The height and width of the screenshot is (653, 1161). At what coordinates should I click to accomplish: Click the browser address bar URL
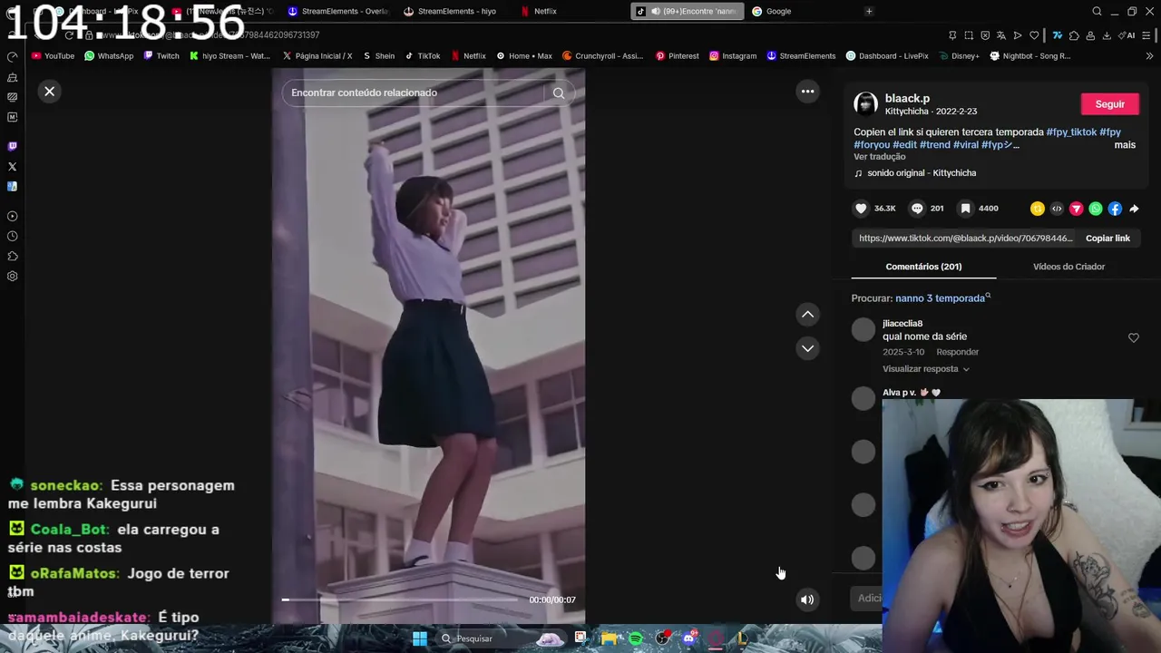(x=208, y=35)
